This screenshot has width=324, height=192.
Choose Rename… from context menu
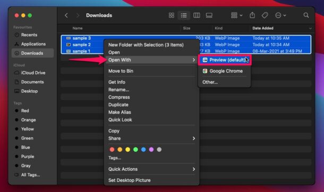[x=152, y=90]
